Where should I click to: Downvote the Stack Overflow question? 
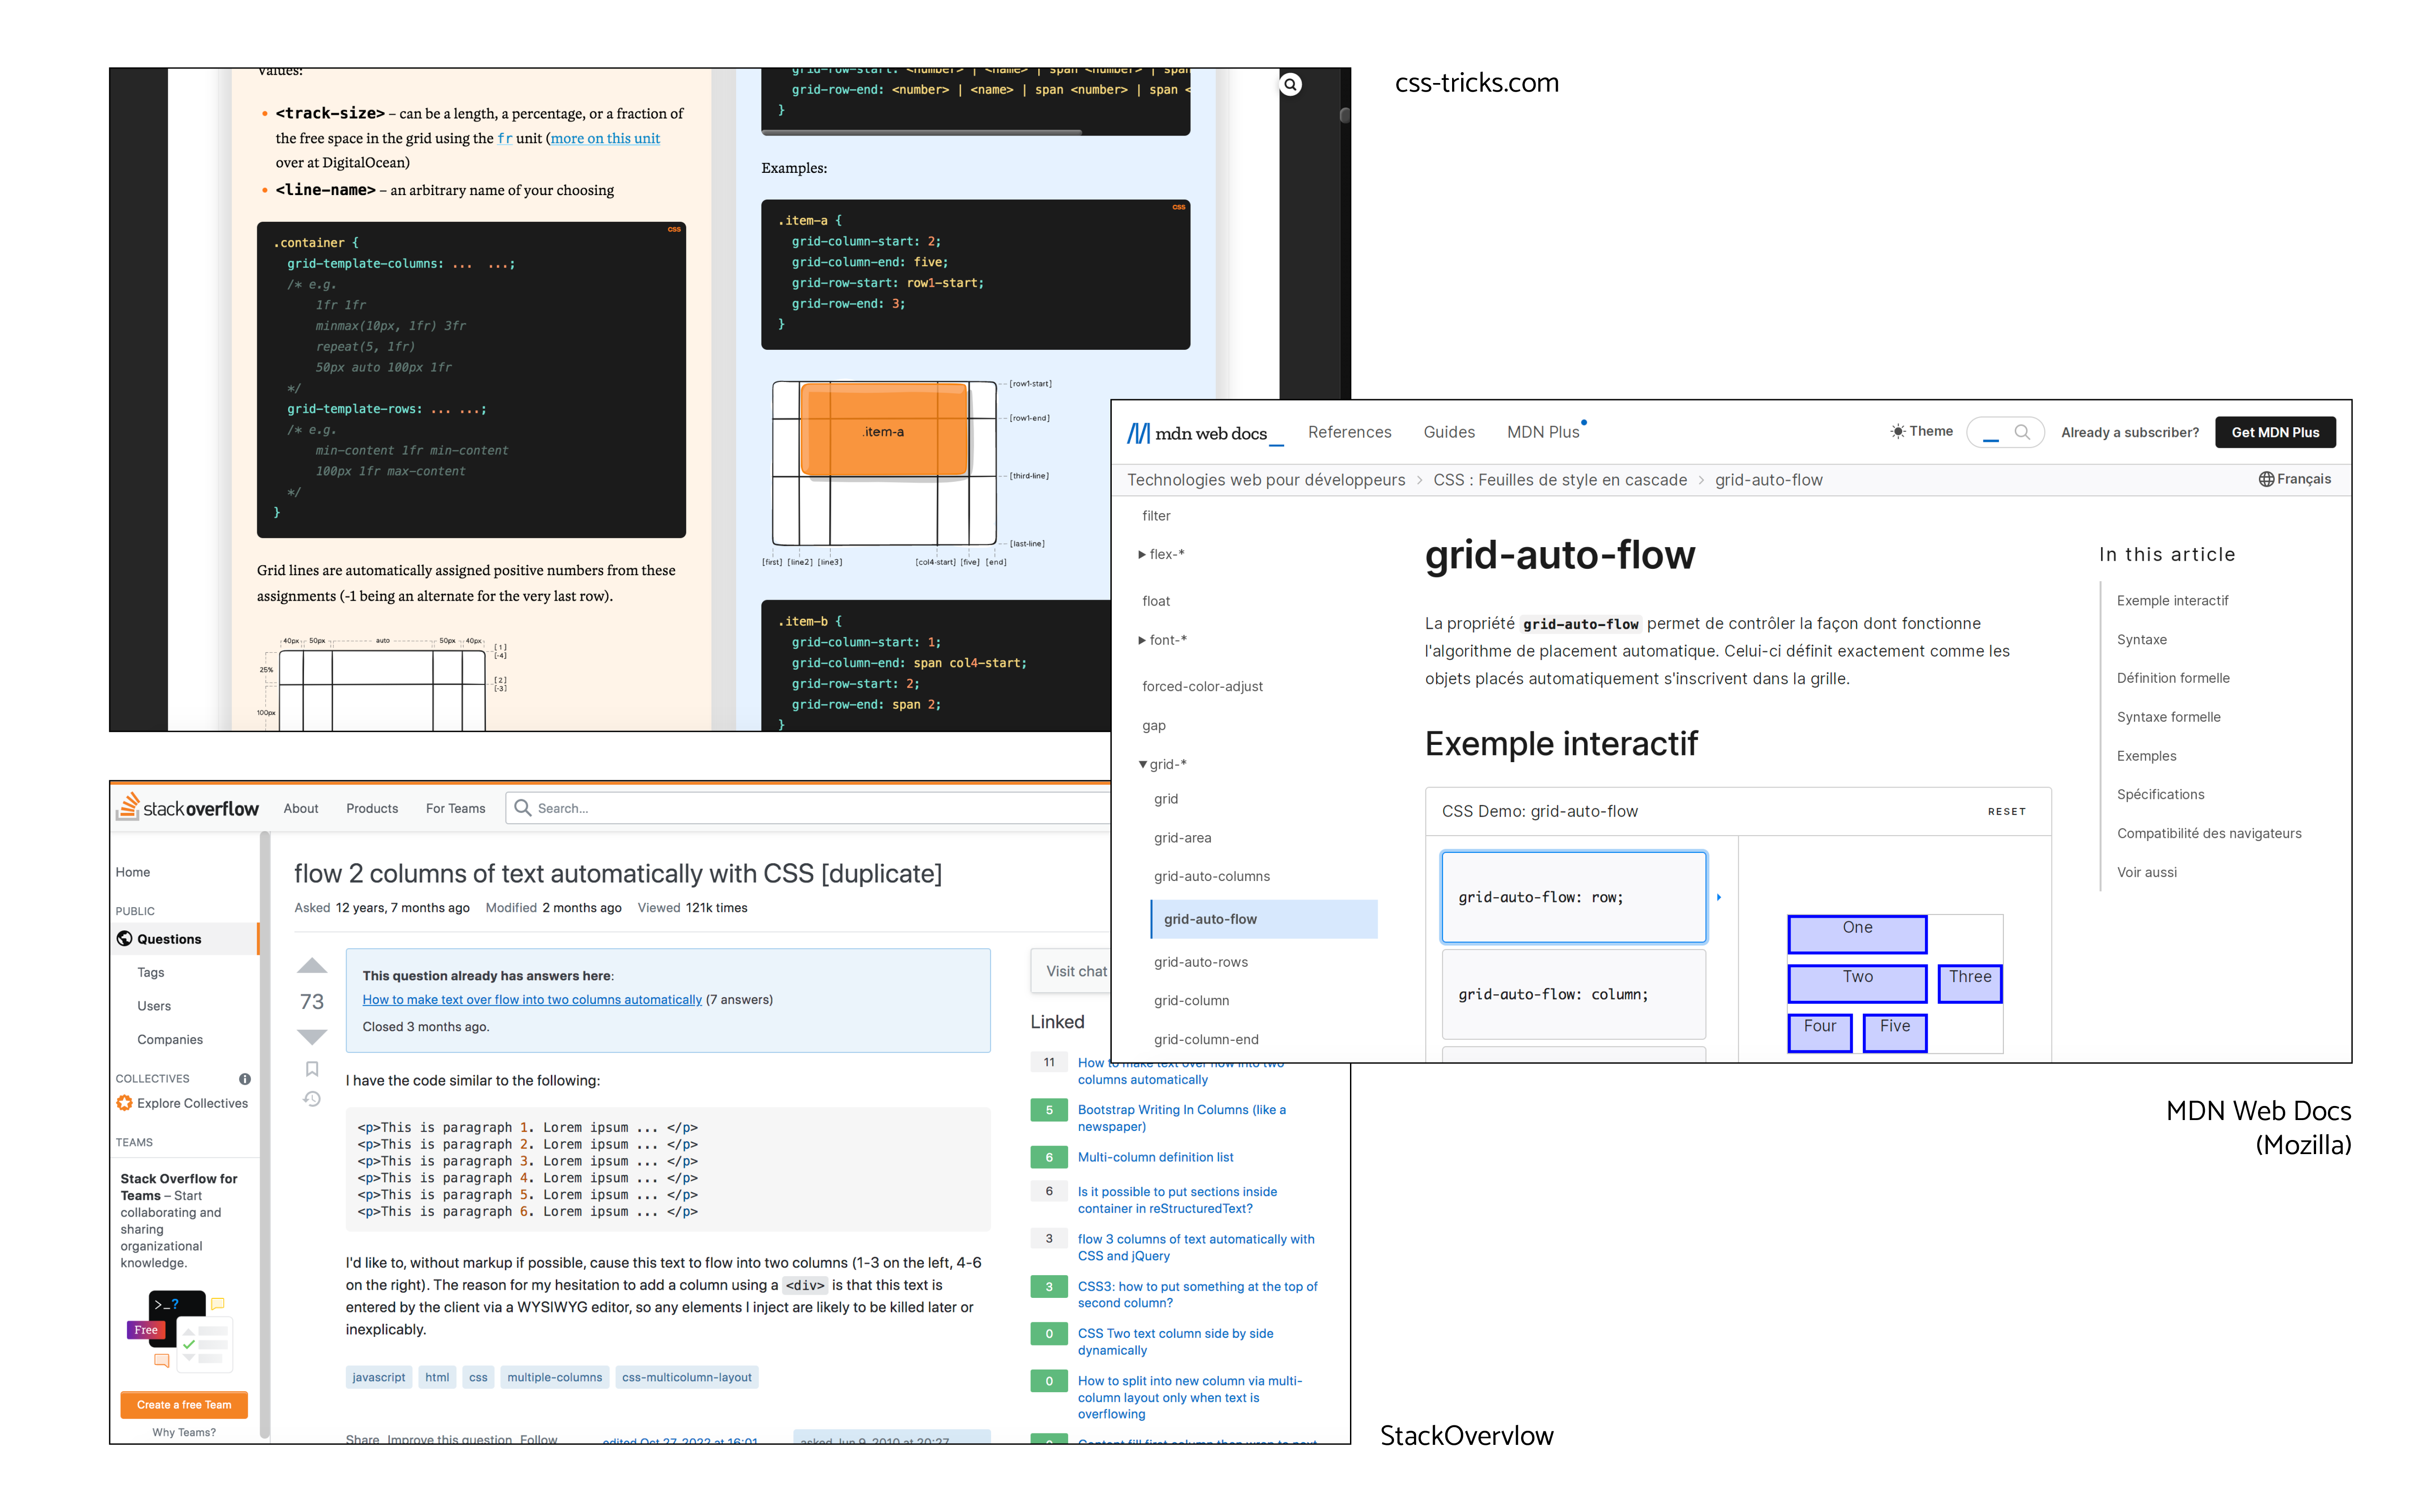(312, 1036)
